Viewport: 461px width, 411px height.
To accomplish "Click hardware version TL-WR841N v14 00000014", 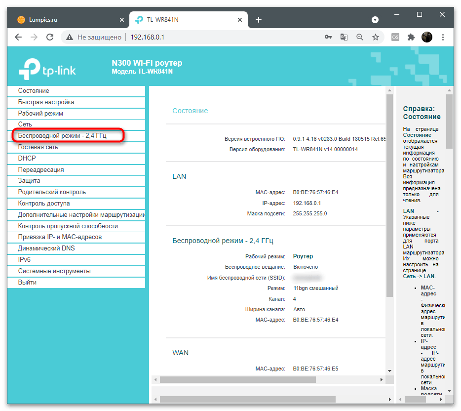I will [x=325, y=150].
